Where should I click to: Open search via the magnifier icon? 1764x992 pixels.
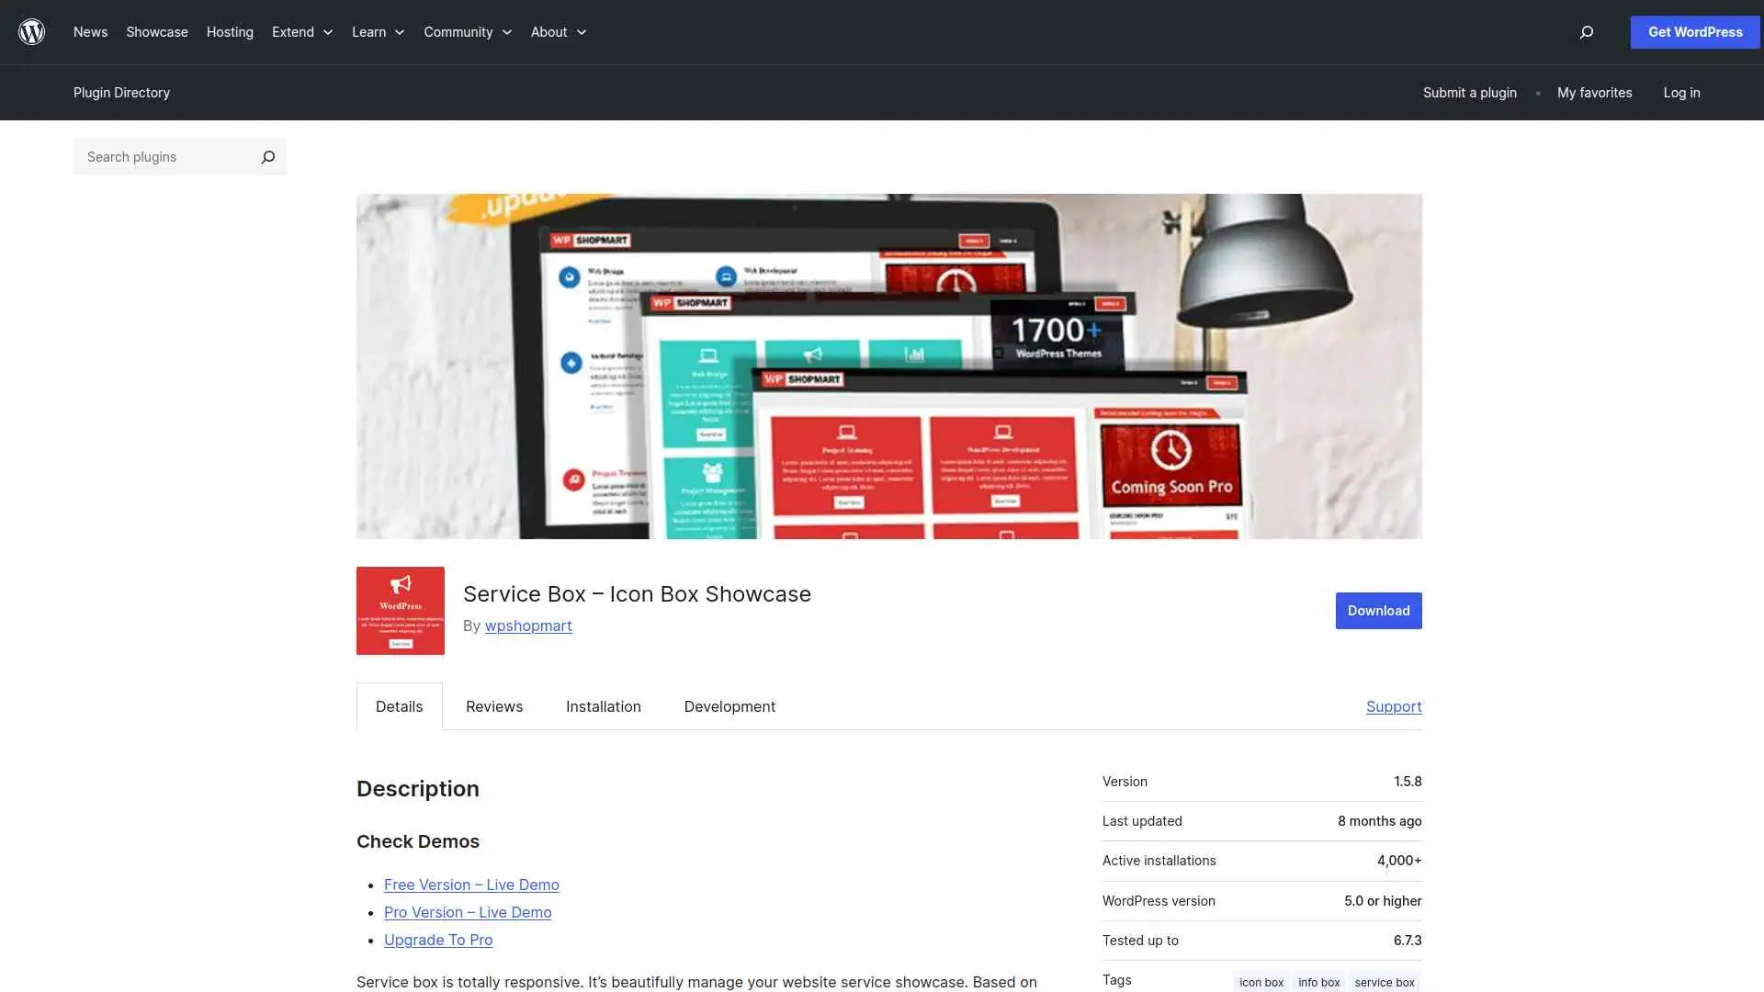coord(1585,32)
